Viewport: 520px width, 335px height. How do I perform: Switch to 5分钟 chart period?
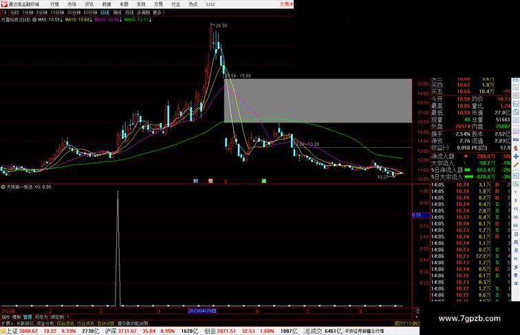(42, 12)
